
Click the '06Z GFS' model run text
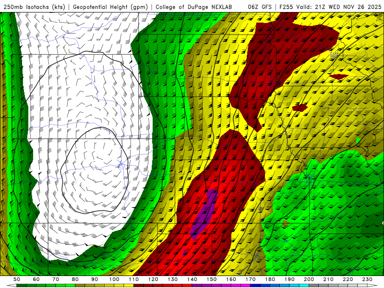260,7
